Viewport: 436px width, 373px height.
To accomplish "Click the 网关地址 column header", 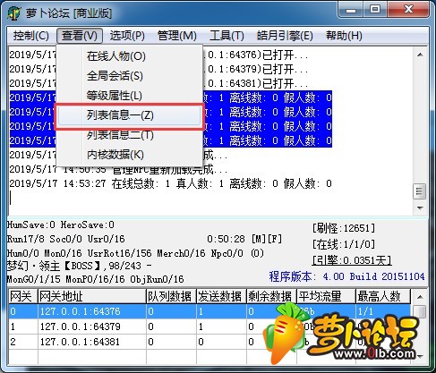I will coord(91,296).
